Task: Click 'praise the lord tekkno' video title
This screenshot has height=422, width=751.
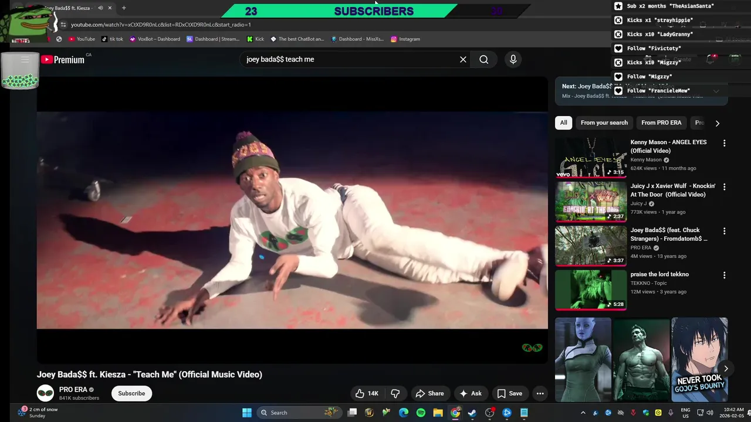Action: pos(659,274)
